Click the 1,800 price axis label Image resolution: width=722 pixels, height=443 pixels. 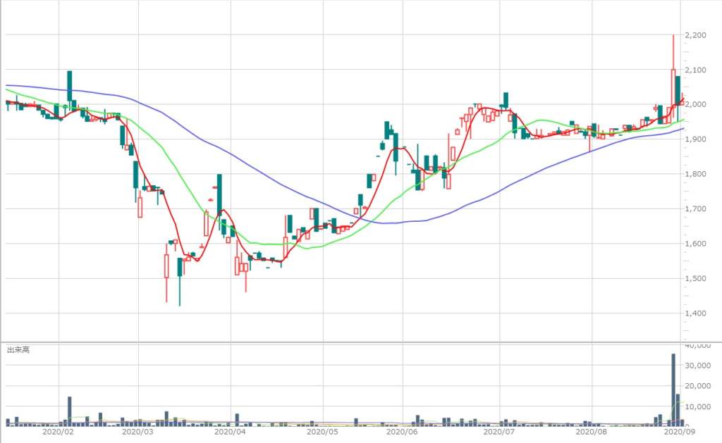(x=695, y=174)
